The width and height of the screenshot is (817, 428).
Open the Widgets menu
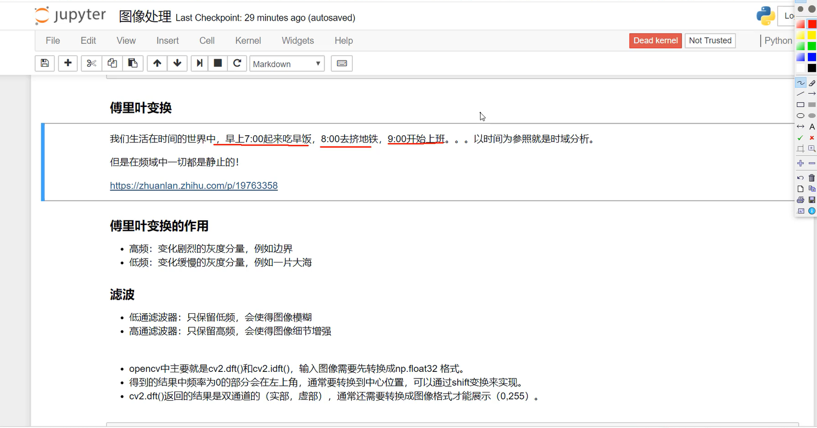coord(298,41)
